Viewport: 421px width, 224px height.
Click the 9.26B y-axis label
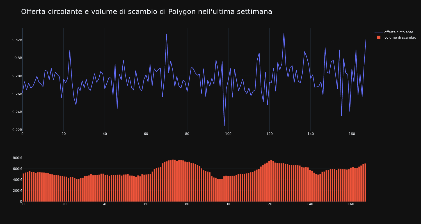[17, 94]
